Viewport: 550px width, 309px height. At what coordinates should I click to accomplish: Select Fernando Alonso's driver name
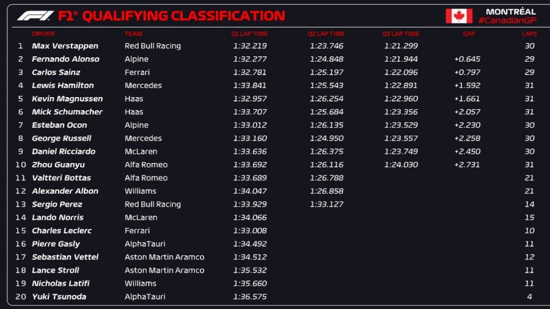pos(65,59)
